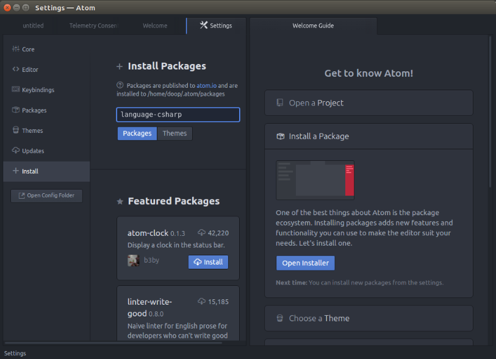Open the linter-write-good package link
Image resolution: width=496 pixels, height=359 pixels.
coord(149,307)
